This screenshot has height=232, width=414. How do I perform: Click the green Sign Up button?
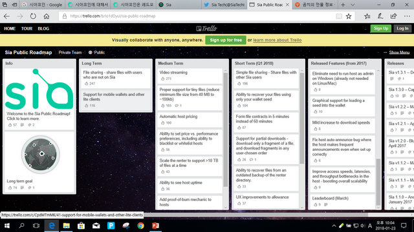(x=381, y=28)
